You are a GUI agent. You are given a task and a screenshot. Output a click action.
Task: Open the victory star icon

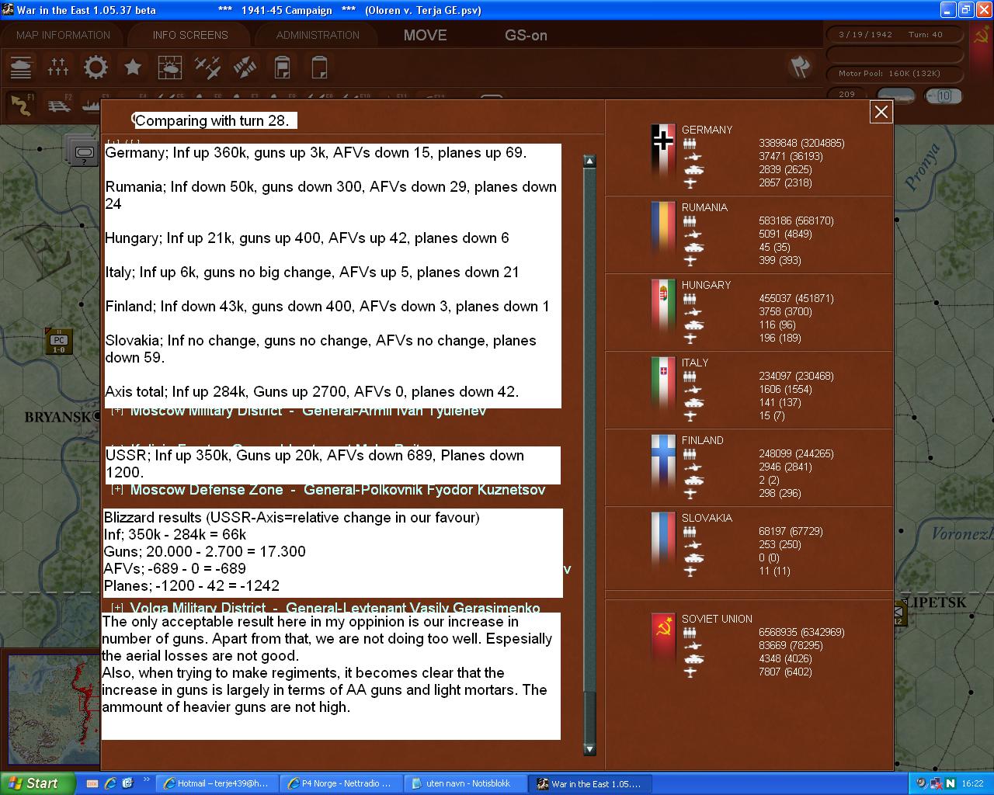[133, 68]
